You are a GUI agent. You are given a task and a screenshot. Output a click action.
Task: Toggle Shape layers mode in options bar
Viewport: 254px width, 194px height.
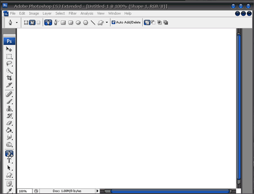tap(26, 22)
